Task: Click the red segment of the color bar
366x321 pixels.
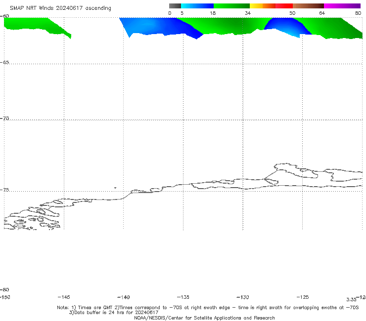Action: click(284, 6)
